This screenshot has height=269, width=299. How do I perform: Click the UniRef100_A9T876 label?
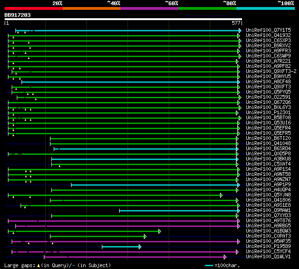coord(268,221)
